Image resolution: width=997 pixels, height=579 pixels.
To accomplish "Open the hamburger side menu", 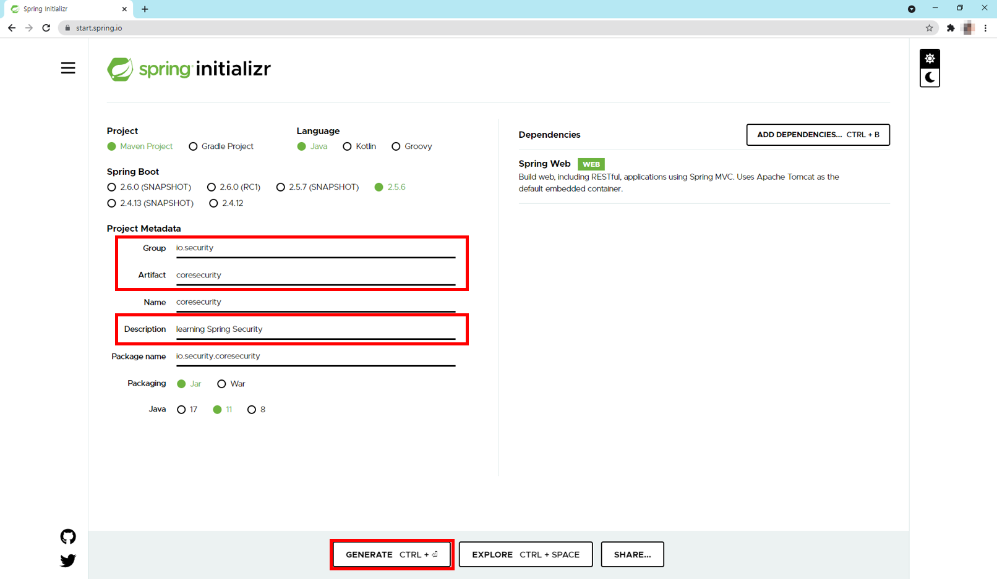I will click(x=68, y=68).
